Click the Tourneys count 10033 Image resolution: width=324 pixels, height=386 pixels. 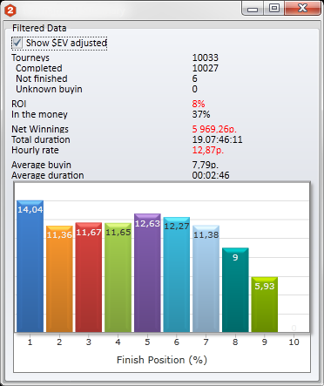click(x=206, y=58)
